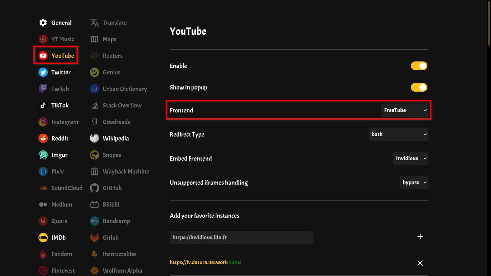This screenshot has height=276, width=491.
Task: Open Wolfram Alpha settings
Action: point(116,271)
